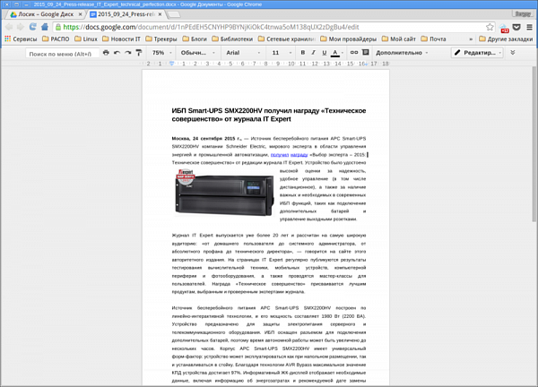
Task: Open the Трекеры bookmark folder
Action: (161, 39)
